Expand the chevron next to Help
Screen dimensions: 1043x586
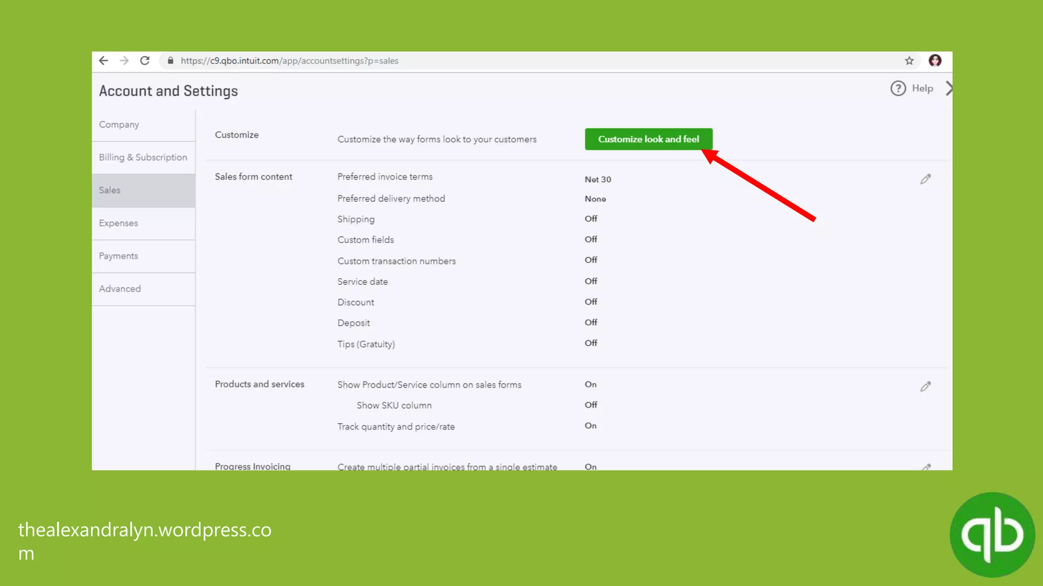948,89
